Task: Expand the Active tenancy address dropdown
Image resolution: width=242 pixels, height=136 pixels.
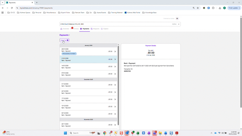Action: coord(179,24)
